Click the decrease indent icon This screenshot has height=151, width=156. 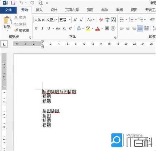click(152, 20)
